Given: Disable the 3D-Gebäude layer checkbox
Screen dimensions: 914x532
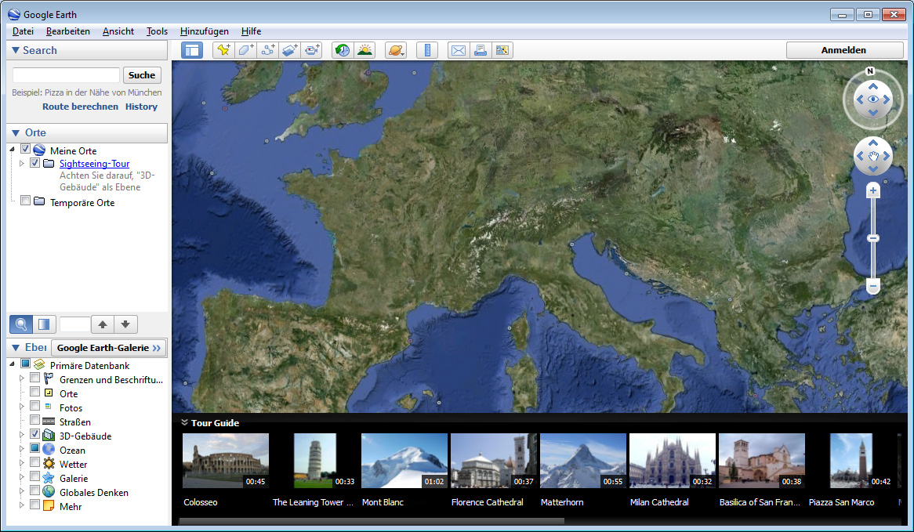Looking at the screenshot, I should pyautogui.click(x=34, y=436).
